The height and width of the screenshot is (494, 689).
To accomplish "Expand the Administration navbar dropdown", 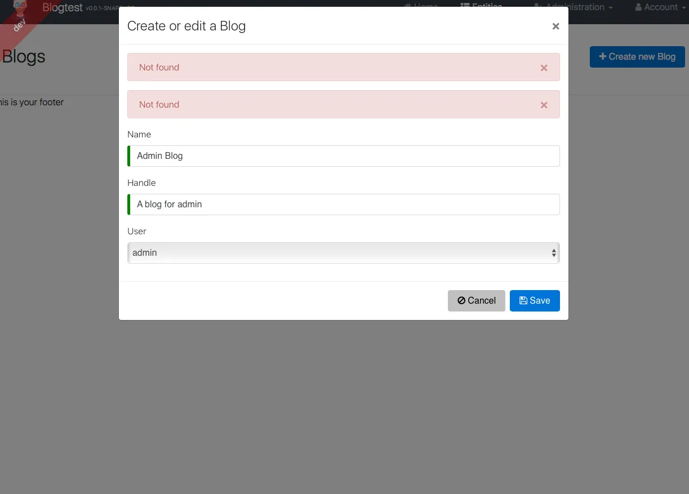I will coord(575,7).
